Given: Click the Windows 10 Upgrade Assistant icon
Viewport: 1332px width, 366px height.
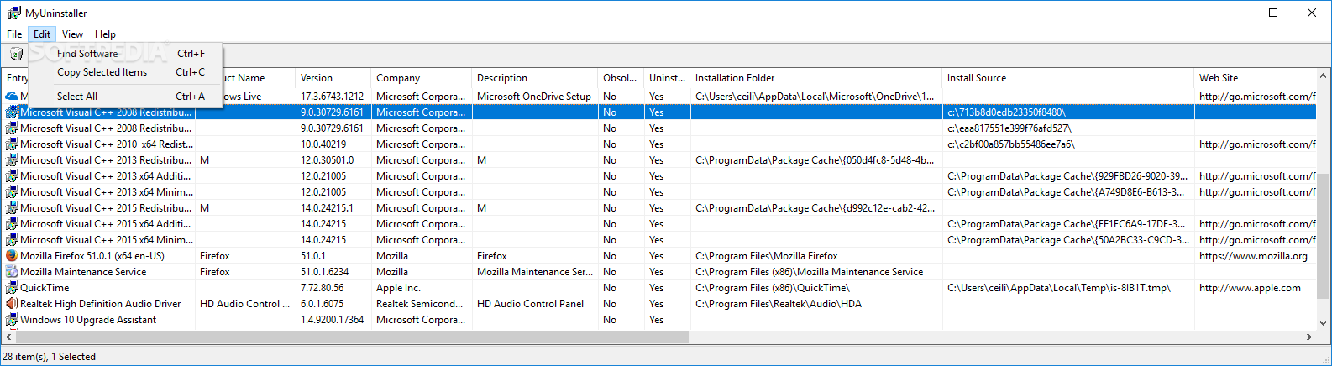Looking at the screenshot, I should (12, 320).
